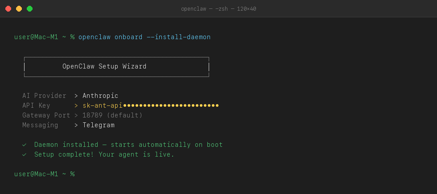Click the yellow minimize window button
The width and height of the screenshot is (437, 194).
coord(19,8)
